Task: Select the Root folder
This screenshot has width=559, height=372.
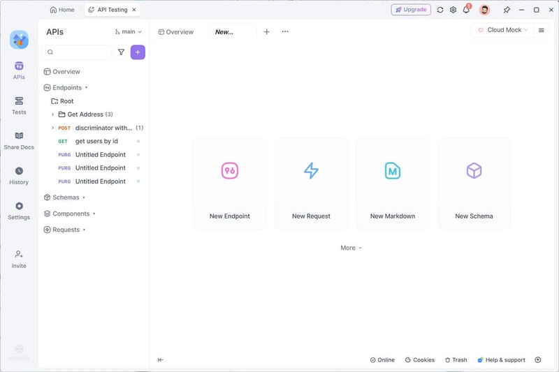Action: [x=62, y=101]
